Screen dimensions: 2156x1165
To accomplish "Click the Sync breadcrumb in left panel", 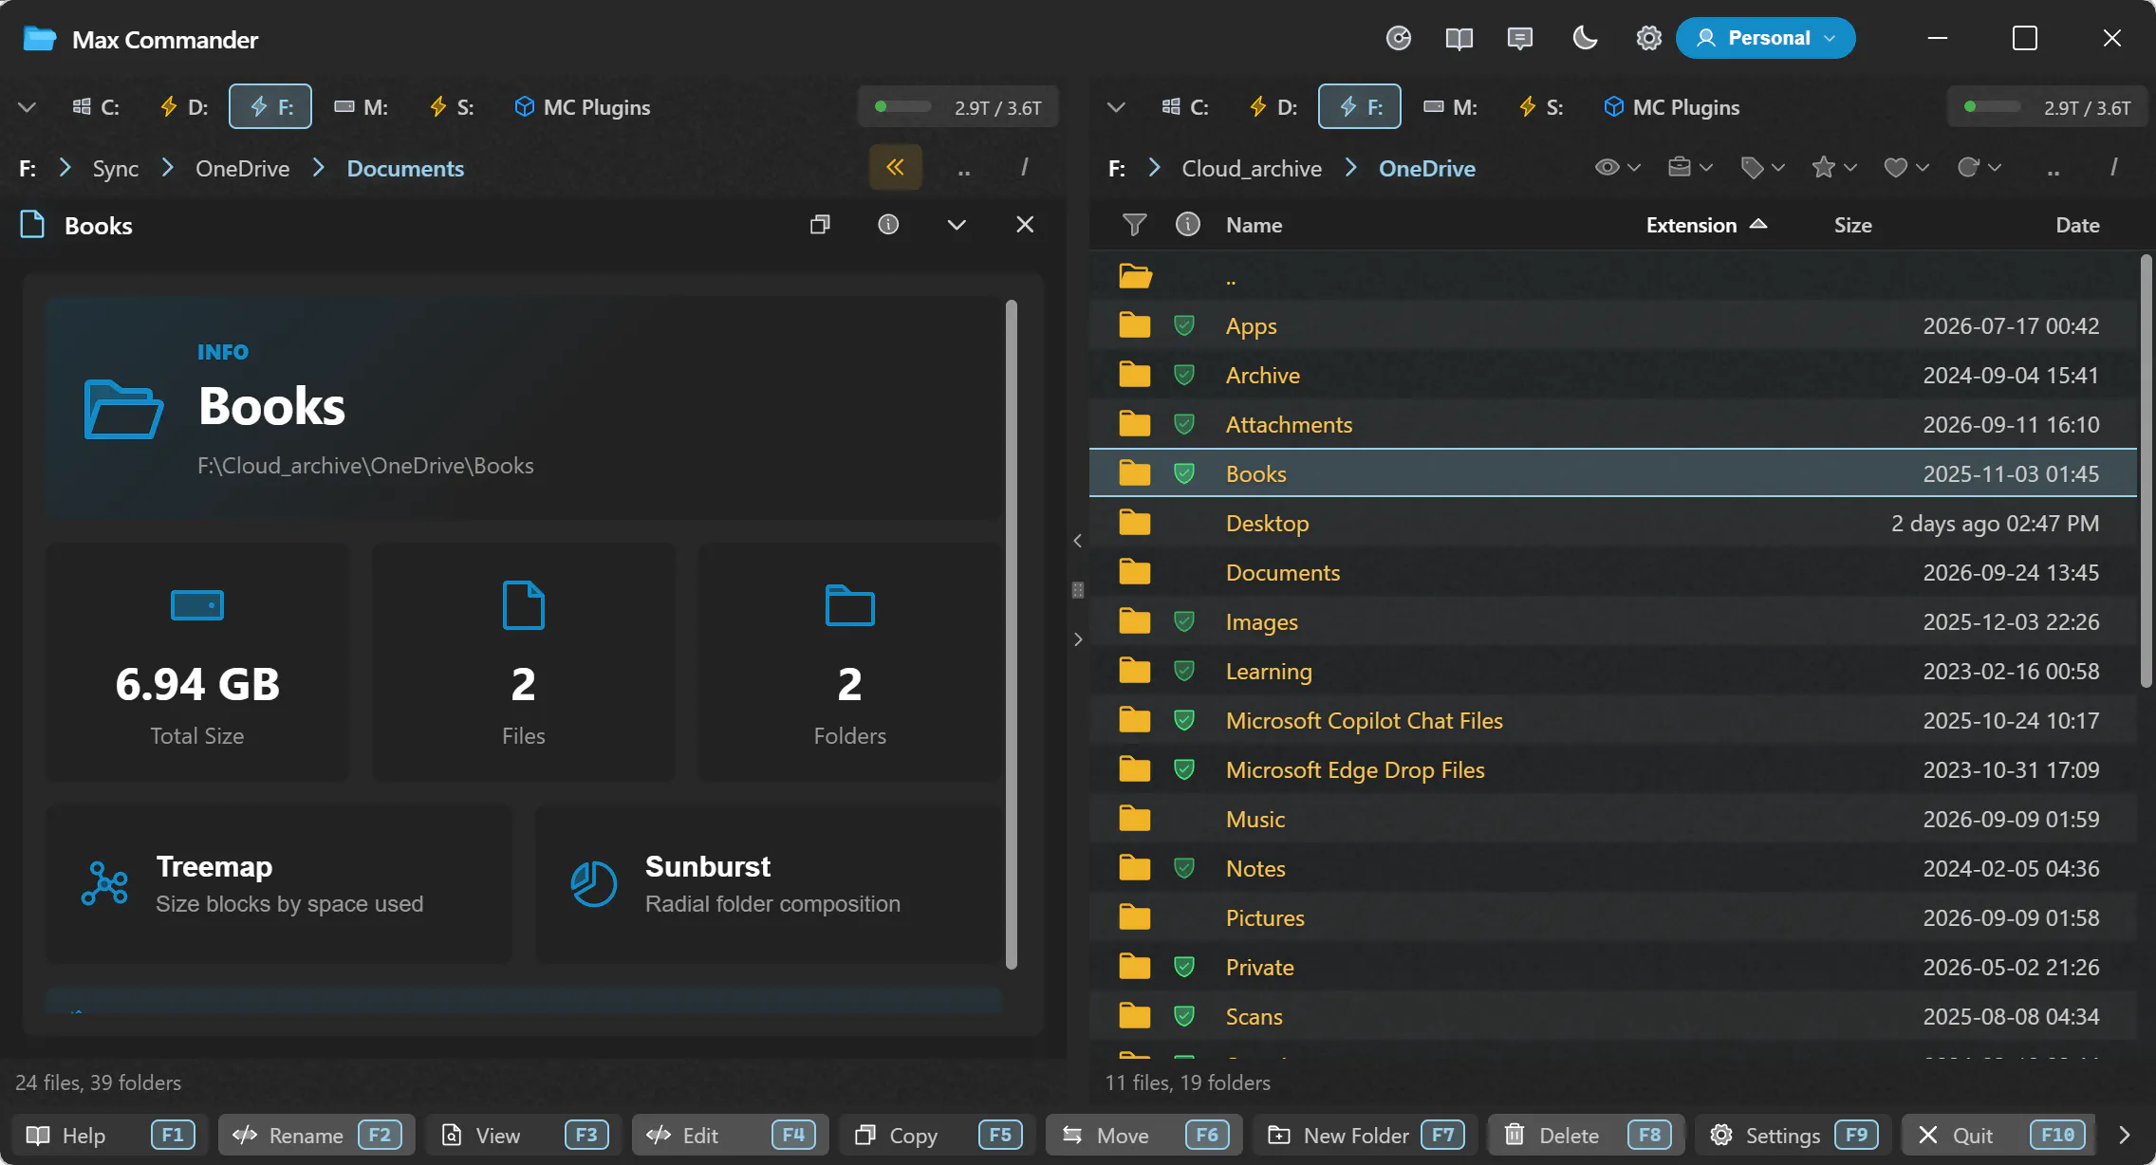I will [x=116, y=168].
